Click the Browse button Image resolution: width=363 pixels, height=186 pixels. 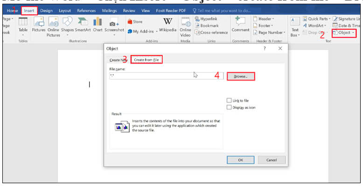(241, 76)
